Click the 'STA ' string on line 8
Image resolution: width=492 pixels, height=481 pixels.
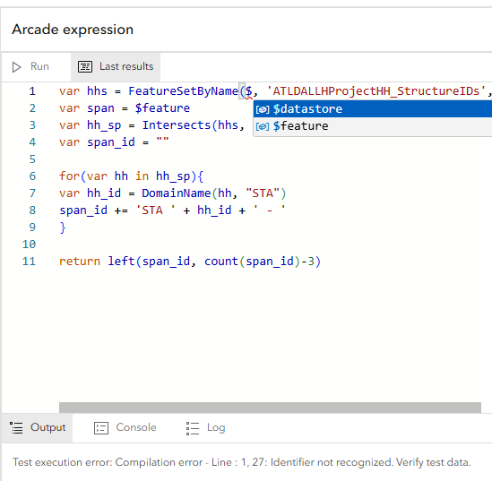pos(156,210)
